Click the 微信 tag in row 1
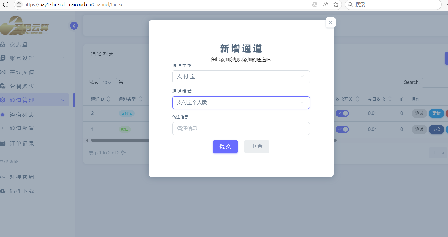Screen dimensions: 448x237 (125, 129)
